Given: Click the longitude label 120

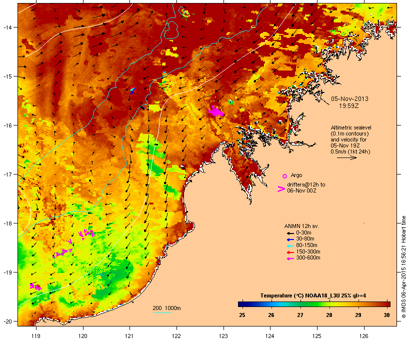Looking at the screenshot, I should coord(83,336).
